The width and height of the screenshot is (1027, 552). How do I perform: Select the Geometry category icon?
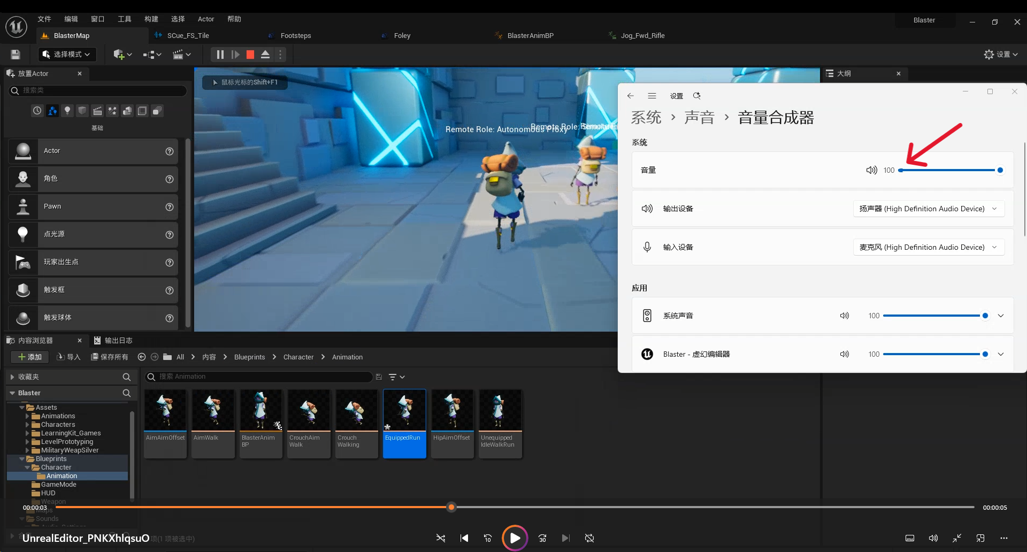click(127, 111)
